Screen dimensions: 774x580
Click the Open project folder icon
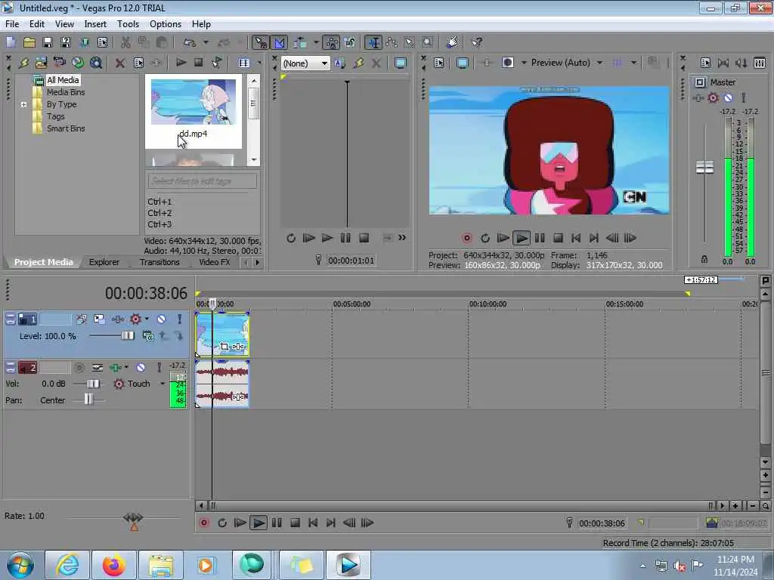tap(29, 42)
